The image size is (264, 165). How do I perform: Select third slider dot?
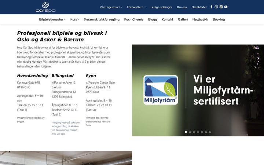tap(194, 132)
